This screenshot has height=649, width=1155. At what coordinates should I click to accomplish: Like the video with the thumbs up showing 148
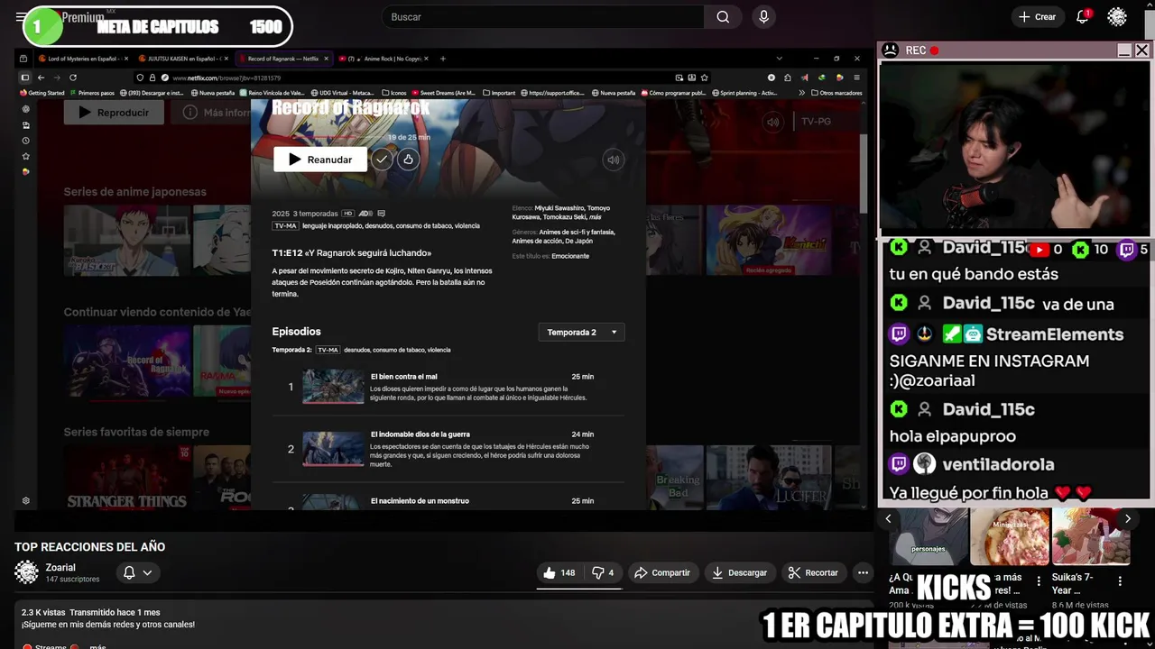(x=559, y=572)
